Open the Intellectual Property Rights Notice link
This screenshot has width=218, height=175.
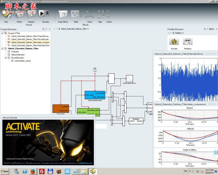tap(20, 159)
